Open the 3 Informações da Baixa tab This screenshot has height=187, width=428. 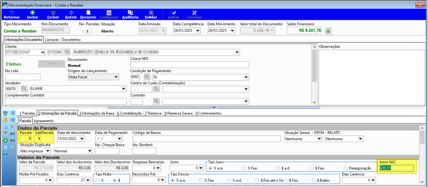coord(97,113)
